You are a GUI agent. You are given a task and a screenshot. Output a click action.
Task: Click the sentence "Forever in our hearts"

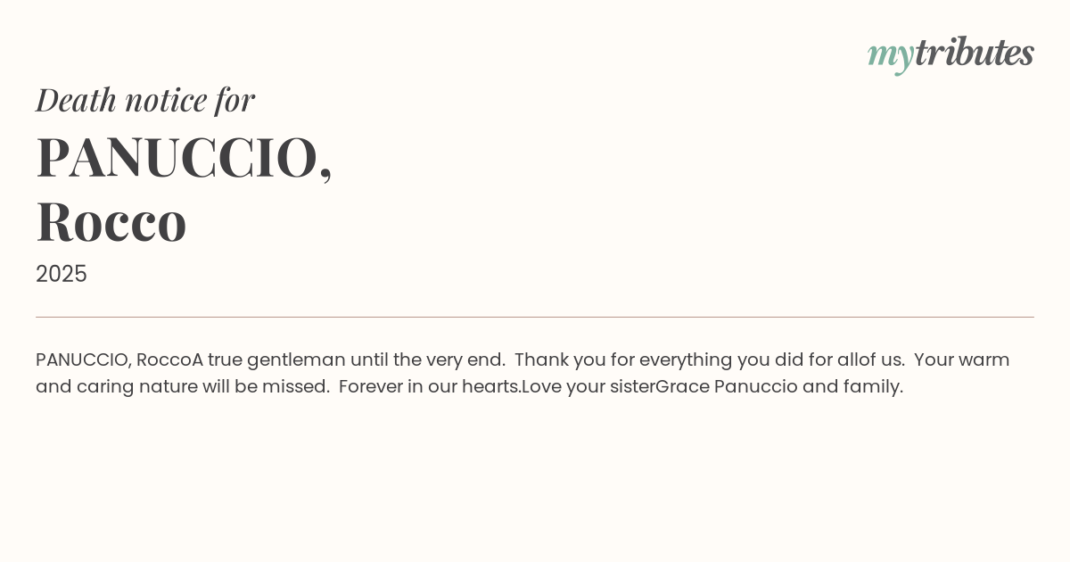pos(429,387)
